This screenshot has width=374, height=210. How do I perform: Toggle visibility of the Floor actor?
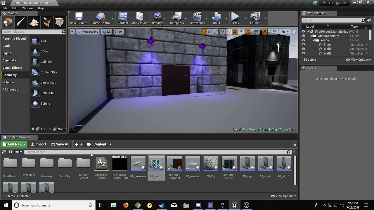[x=303, y=45]
